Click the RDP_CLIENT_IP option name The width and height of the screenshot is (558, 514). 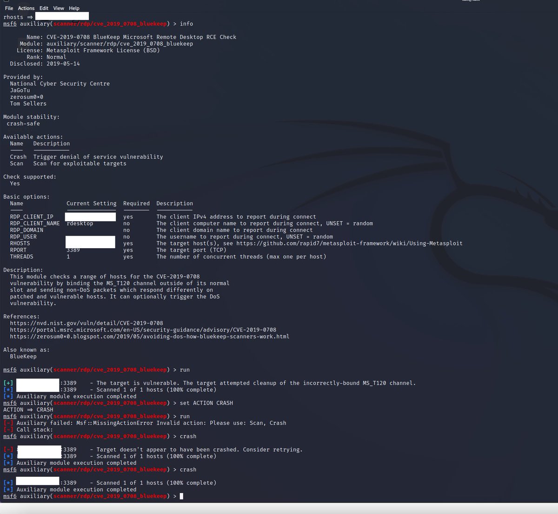point(32,217)
